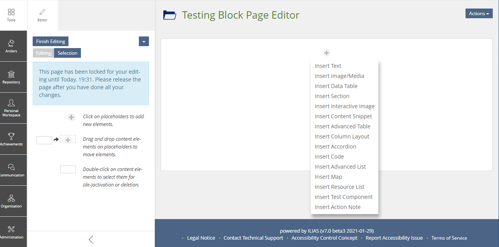Open the Legal Notice footer link
The height and width of the screenshot is (247, 499).
201,238
